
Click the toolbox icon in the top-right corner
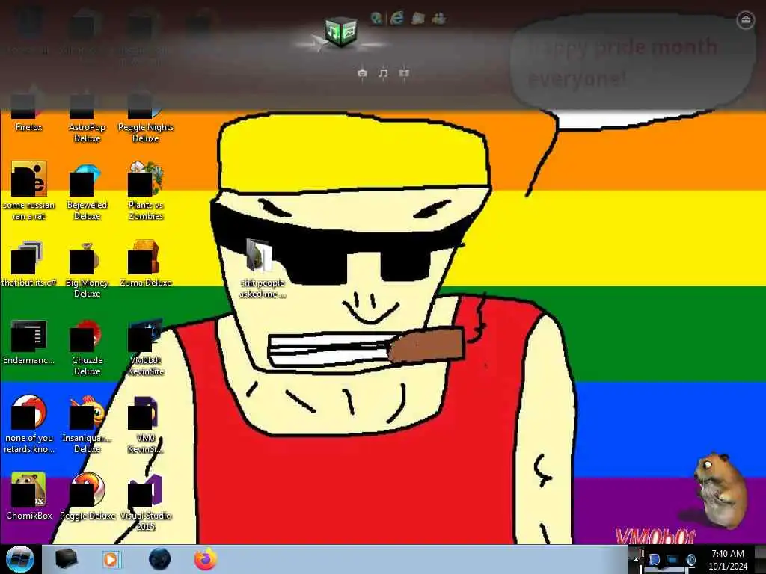(x=745, y=20)
